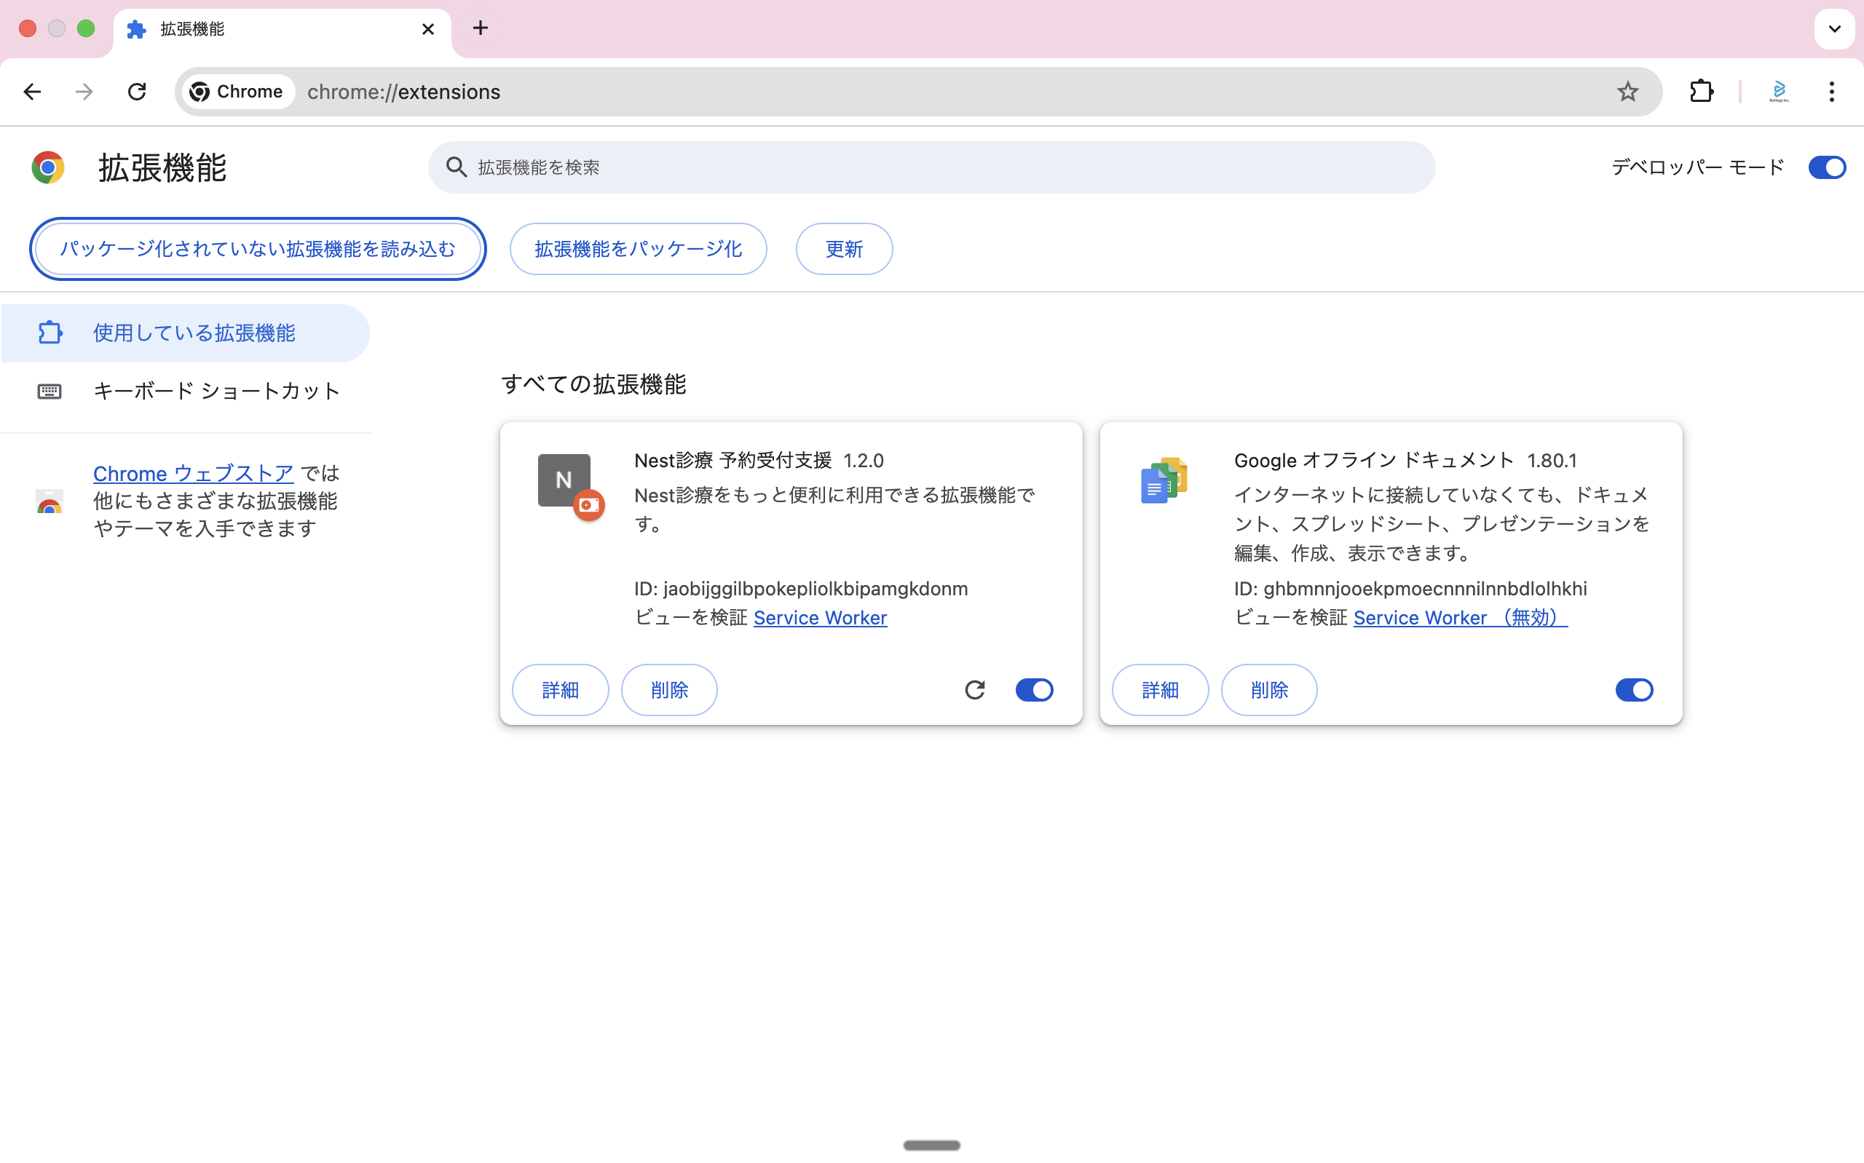
Task: Select 使用している拡張機能 in sidebar
Action: 194,333
